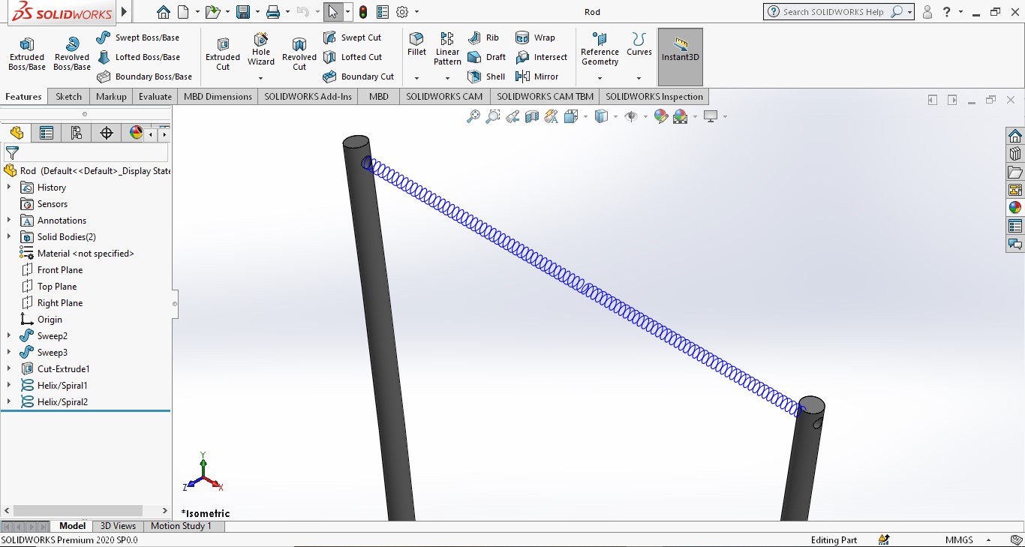
Task: Open the DisplayManager tab icon
Action: 136,134
